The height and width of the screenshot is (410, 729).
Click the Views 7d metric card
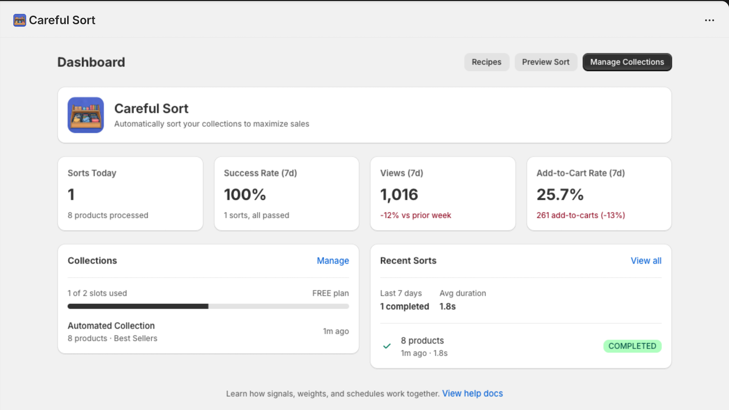442,194
